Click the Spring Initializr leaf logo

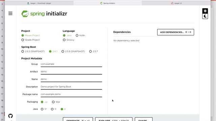25,14
